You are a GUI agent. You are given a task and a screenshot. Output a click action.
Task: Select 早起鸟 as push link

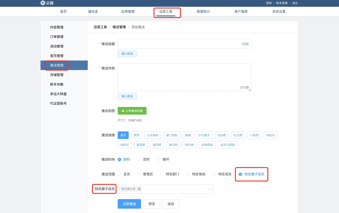pyautogui.click(x=270, y=135)
